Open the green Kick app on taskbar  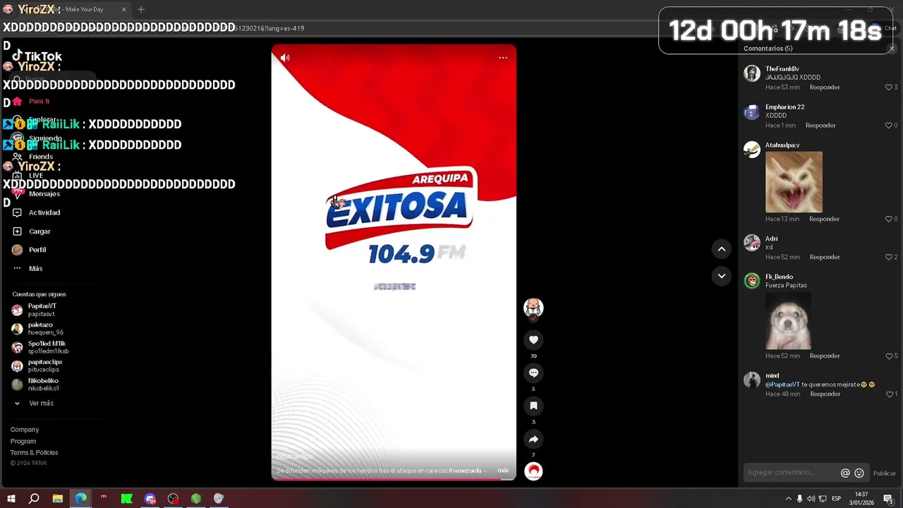(x=127, y=499)
